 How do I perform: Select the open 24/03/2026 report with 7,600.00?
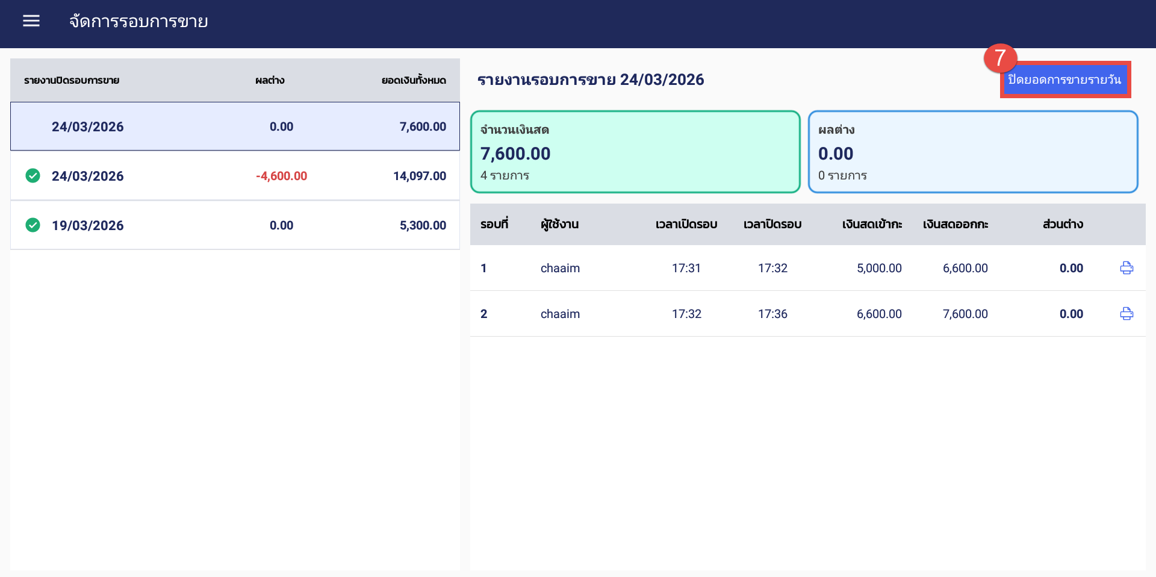235,126
